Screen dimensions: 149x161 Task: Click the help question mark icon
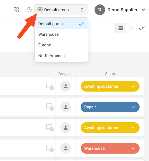(29, 10)
